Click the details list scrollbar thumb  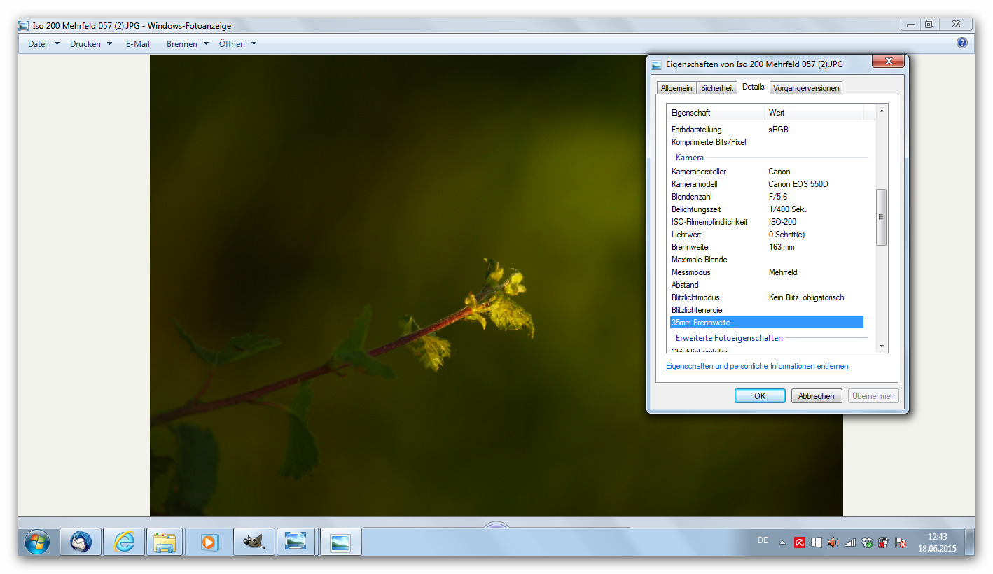coord(882,217)
